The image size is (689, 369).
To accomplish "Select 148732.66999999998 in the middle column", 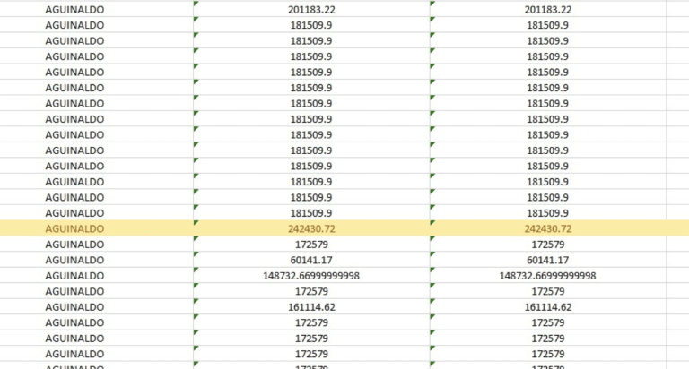I will [311, 276].
